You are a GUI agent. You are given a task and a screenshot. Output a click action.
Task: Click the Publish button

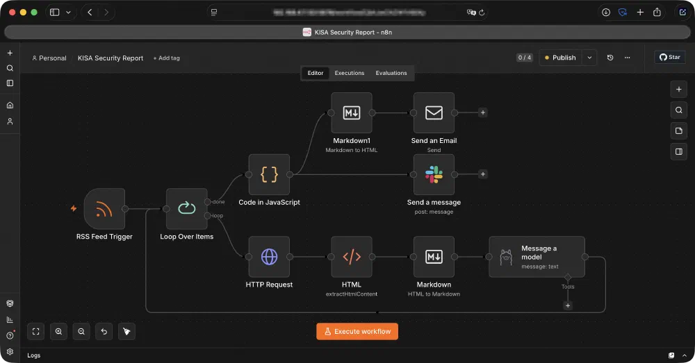(560, 58)
